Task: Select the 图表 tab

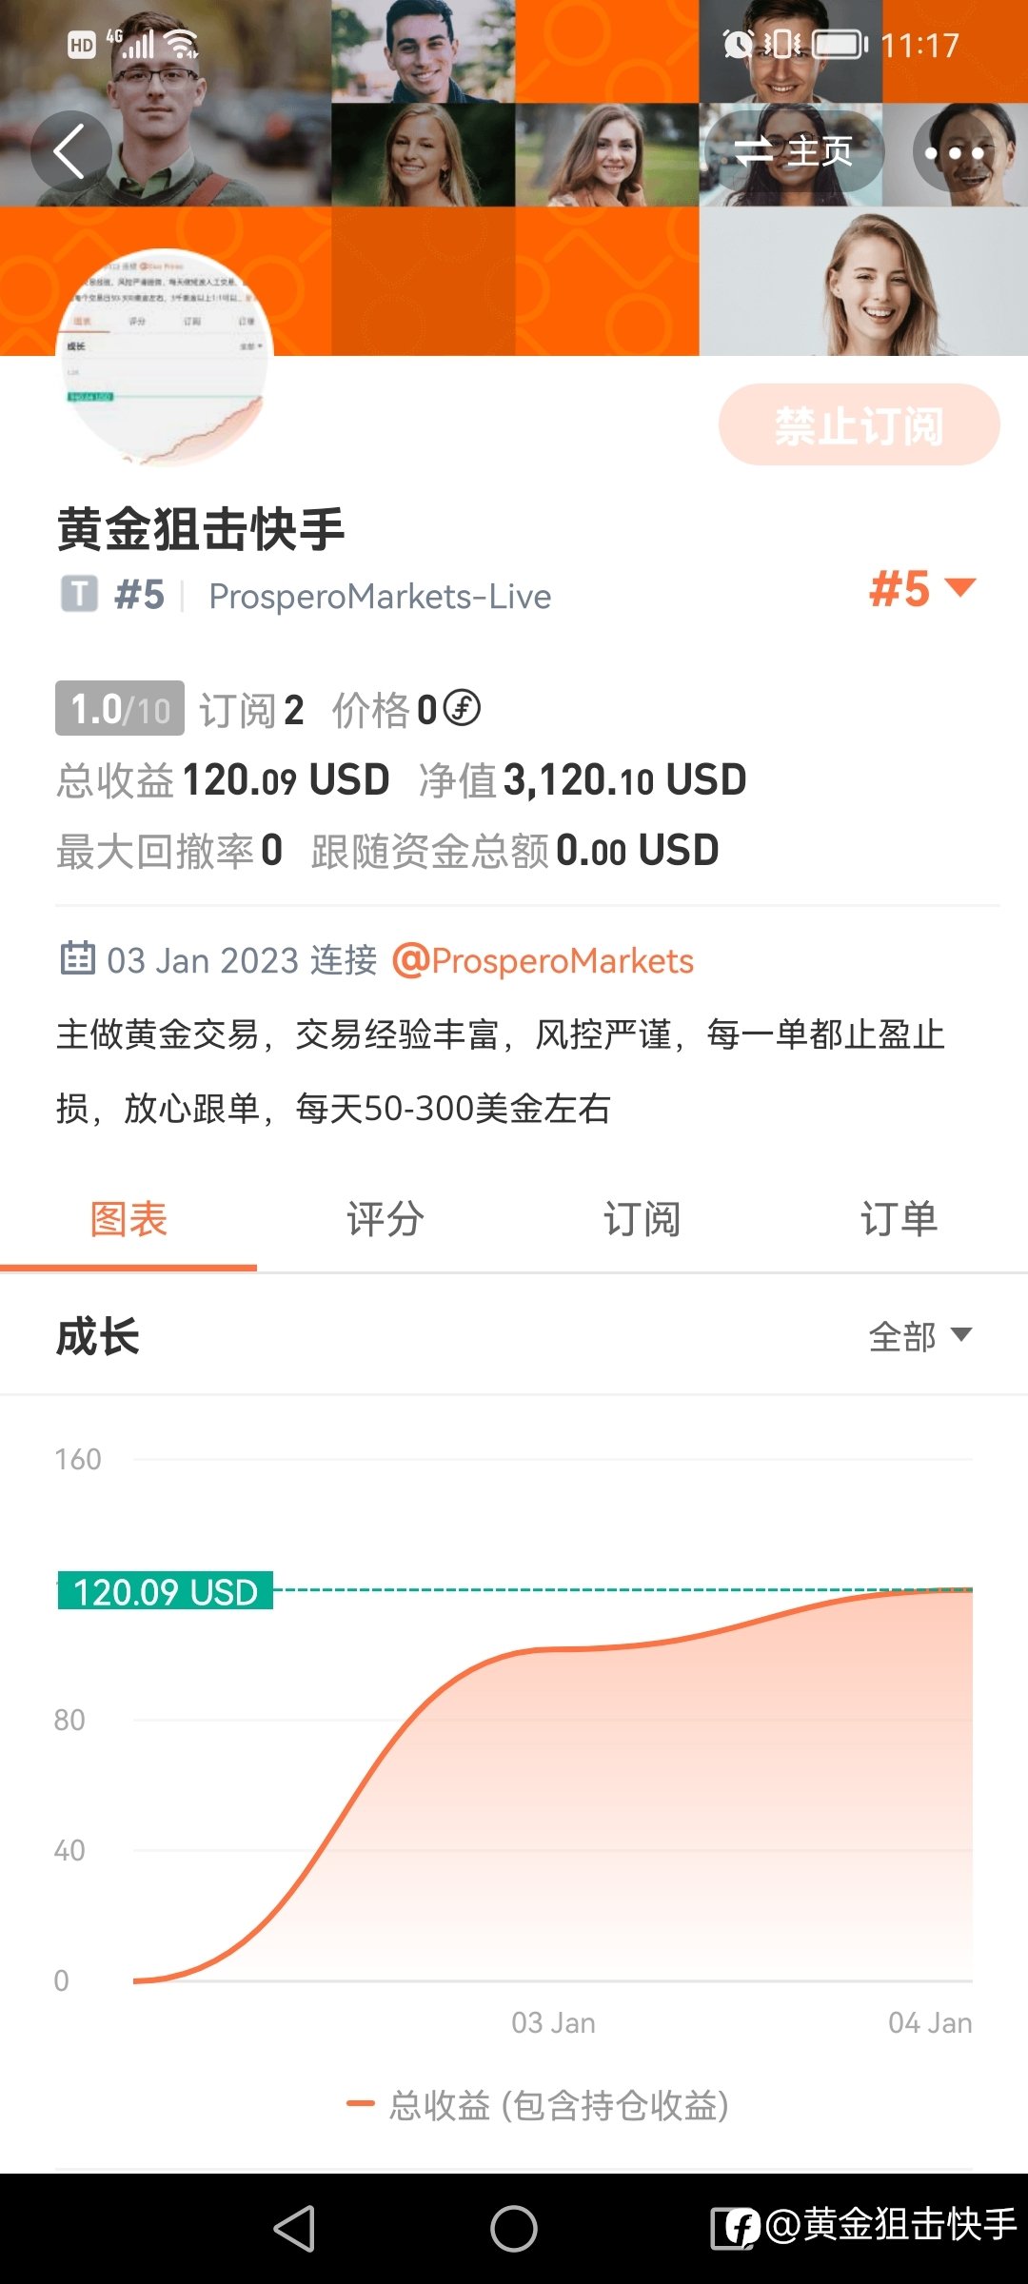Action: 128,1220
